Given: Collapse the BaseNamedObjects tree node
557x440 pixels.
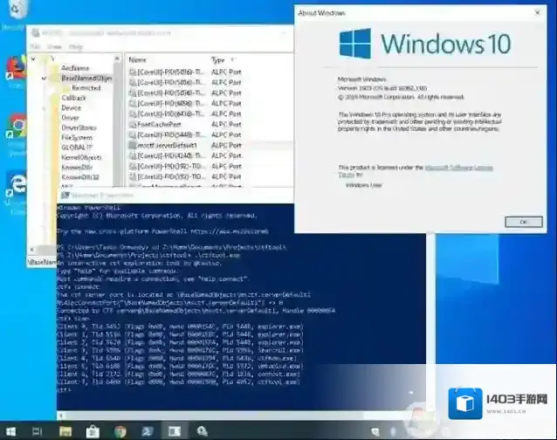Looking at the screenshot, I should 44,78.
